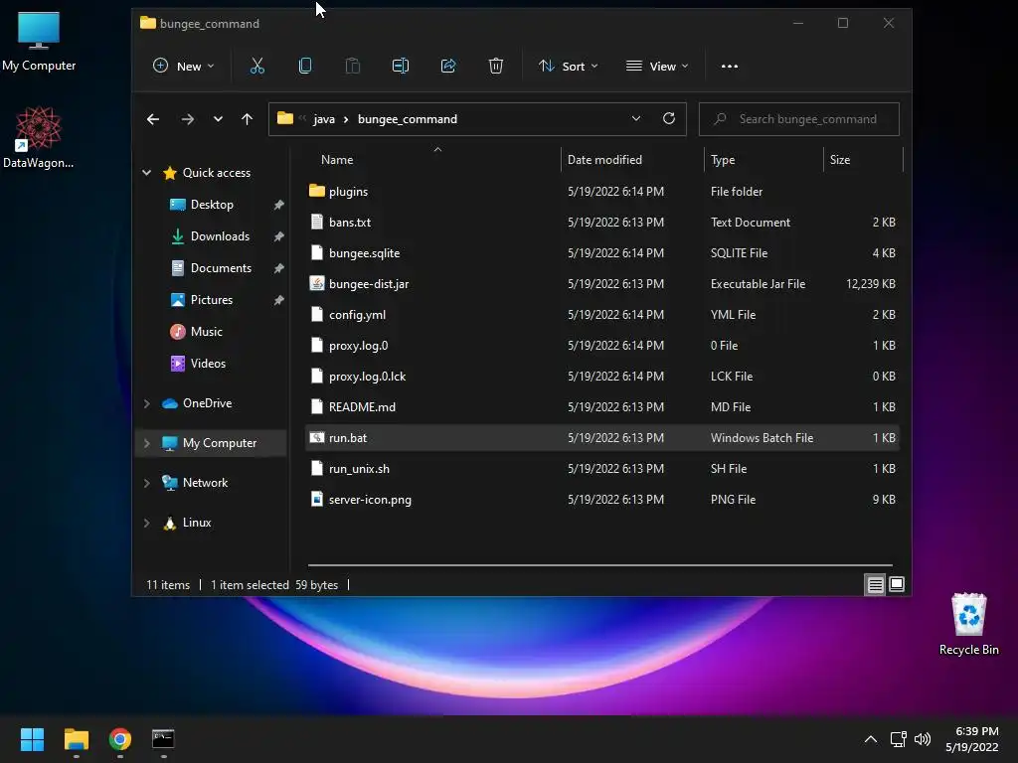Expand the Network tree node
The image size is (1018, 763).
coord(147,483)
